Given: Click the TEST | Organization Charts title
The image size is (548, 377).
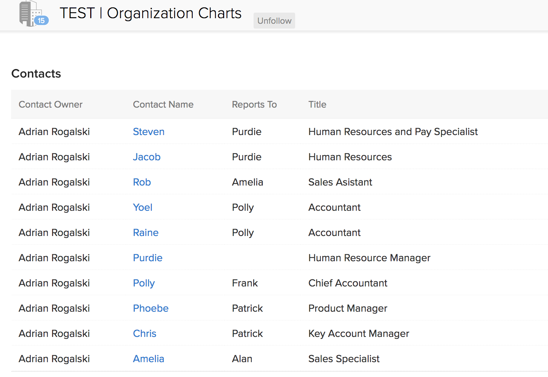Looking at the screenshot, I should coord(150,13).
